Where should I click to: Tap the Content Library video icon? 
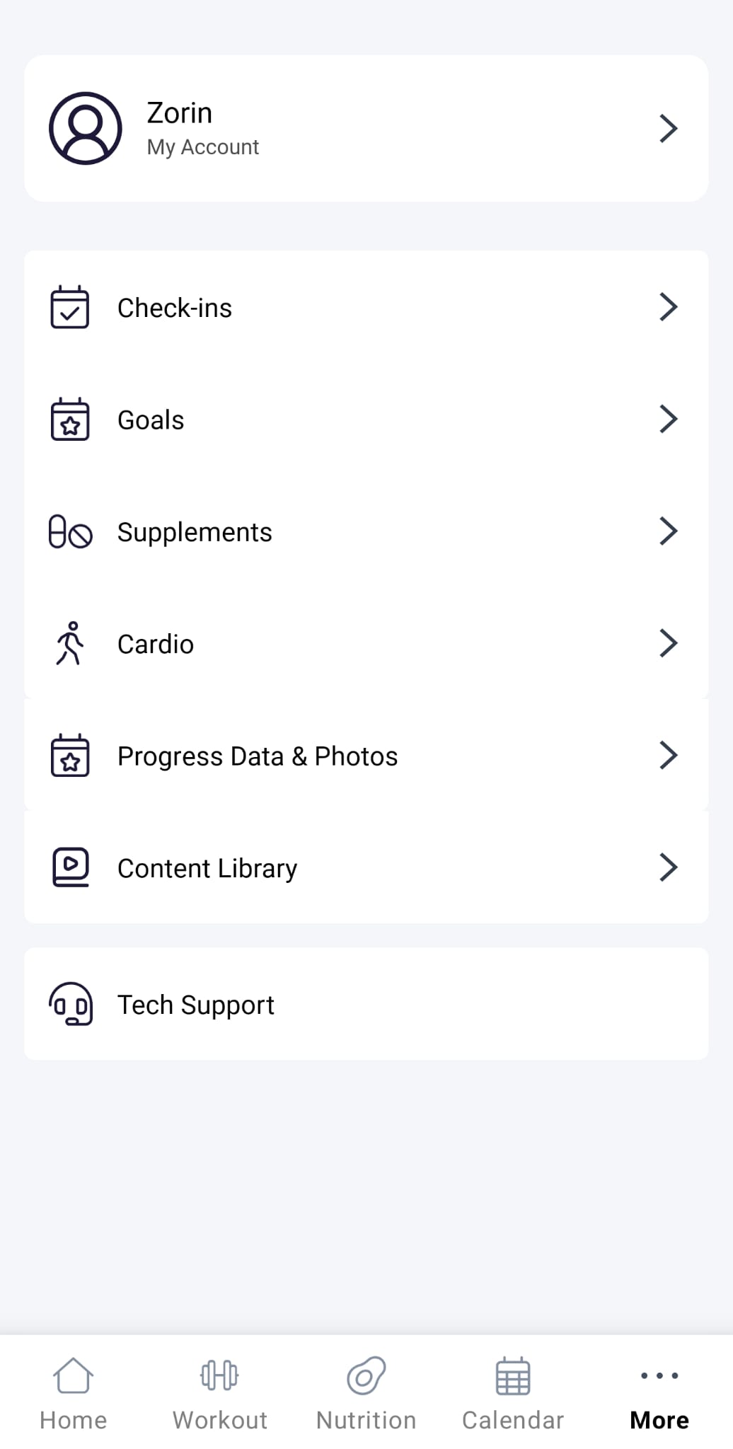[70, 867]
